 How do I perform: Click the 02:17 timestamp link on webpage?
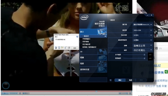pyautogui.click(x=157, y=65)
